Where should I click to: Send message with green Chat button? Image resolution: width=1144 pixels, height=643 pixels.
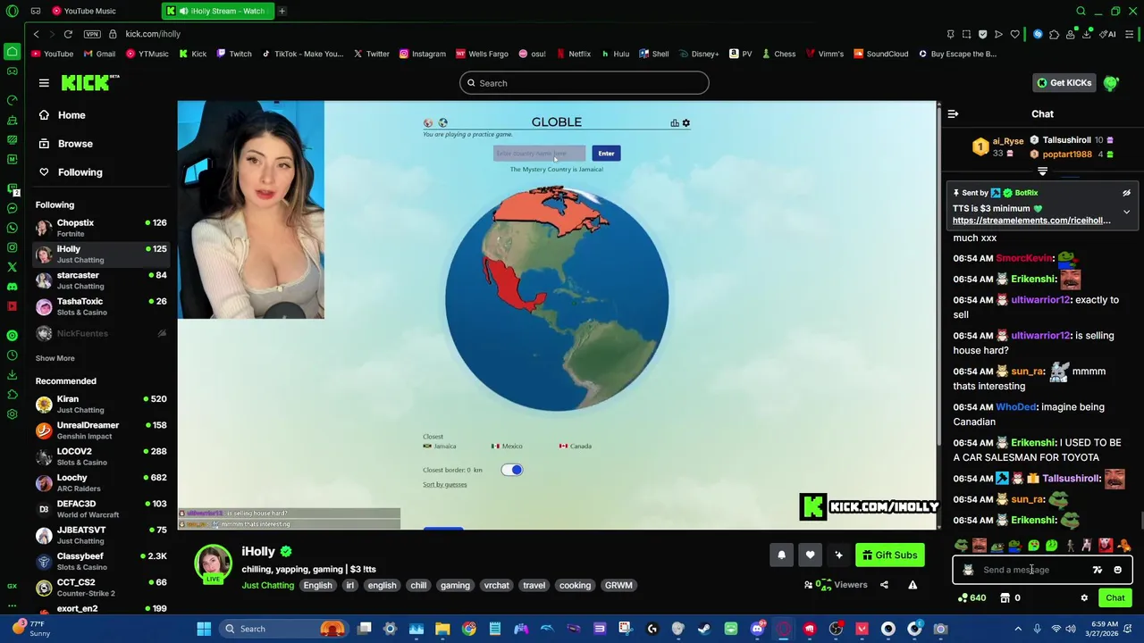pos(1115,598)
